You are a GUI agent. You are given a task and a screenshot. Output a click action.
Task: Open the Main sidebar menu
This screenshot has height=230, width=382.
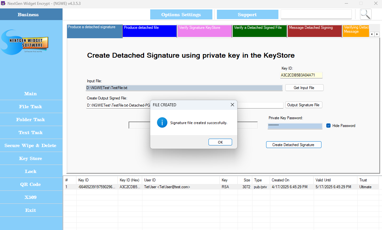click(x=31, y=94)
